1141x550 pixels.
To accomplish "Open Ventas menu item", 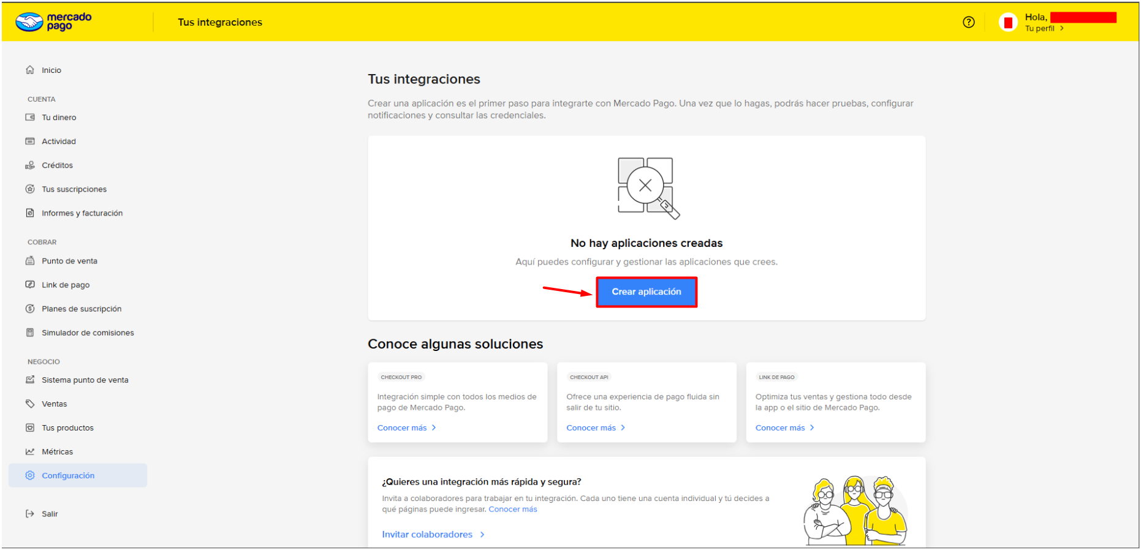I will pos(55,404).
